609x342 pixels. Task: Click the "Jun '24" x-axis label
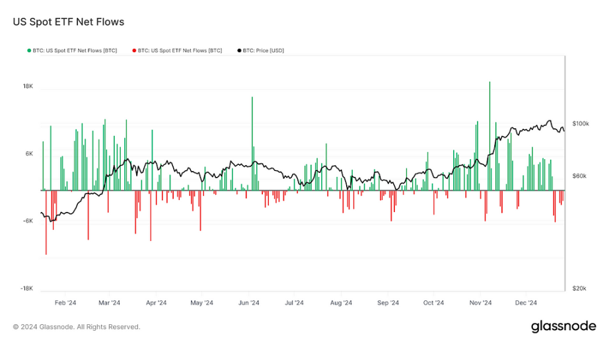click(248, 303)
